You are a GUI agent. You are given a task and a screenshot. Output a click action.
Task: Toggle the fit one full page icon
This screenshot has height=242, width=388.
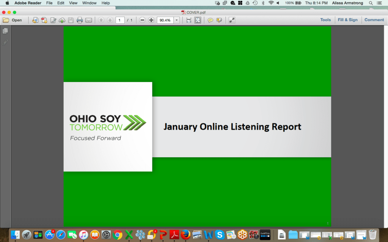click(198, 20)
